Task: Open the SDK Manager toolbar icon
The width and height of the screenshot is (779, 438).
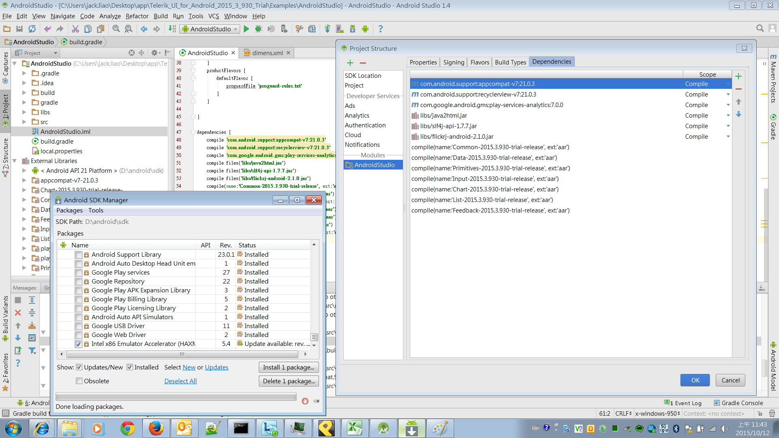Action: [x=352, y=29]
